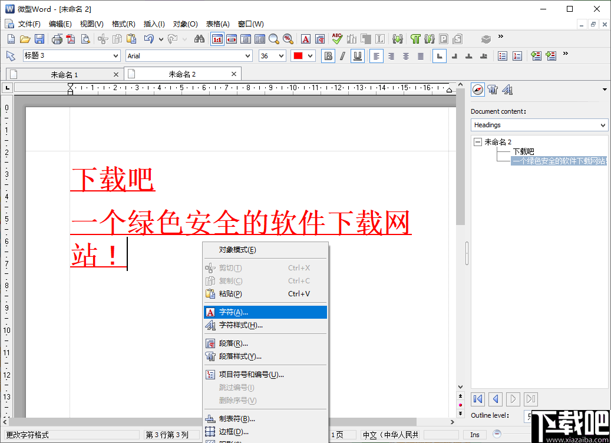Open the Print icon

pyautogui.click(x=56, y=39)
